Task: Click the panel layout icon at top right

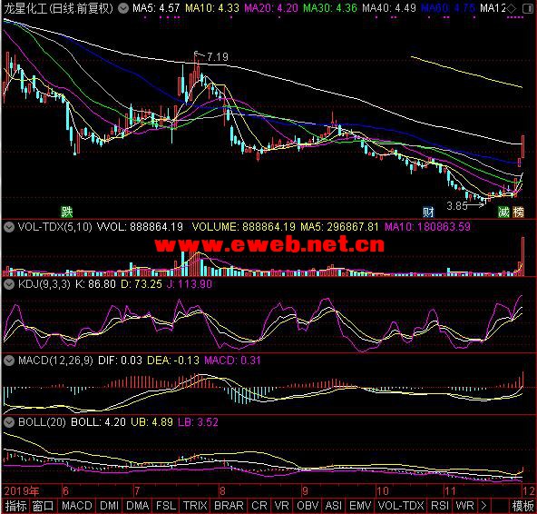Action: (x=528, y=8)
